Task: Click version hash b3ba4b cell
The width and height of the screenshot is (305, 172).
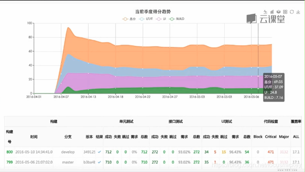Action: pyautogui.click(x=89, y=162)
